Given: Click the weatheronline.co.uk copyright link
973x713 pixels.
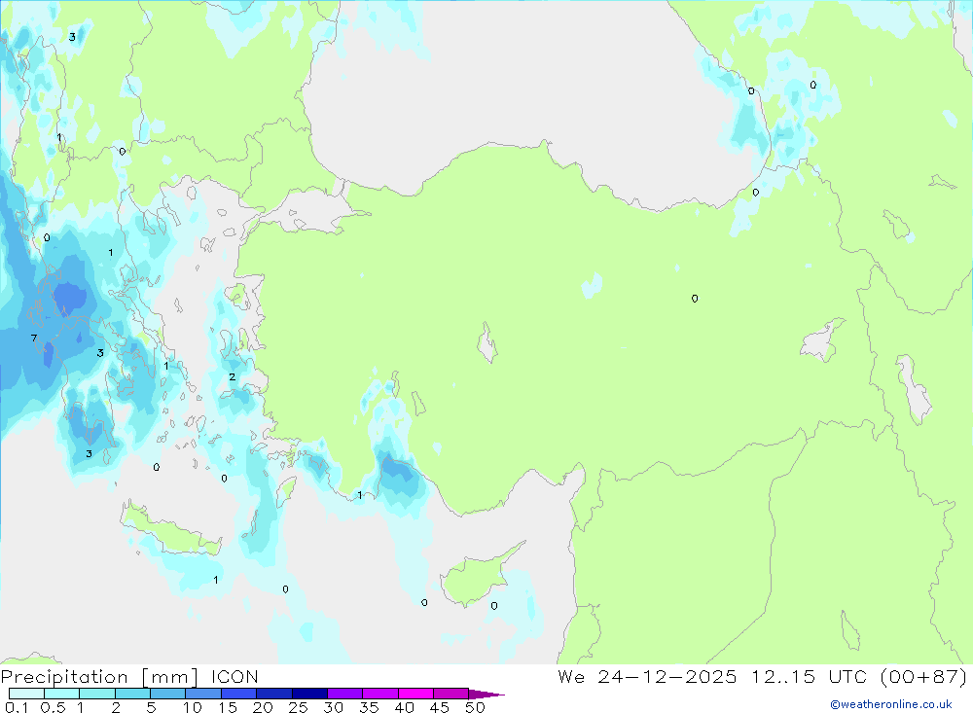Looking at the screenshot, I should [x=891, y=704].
